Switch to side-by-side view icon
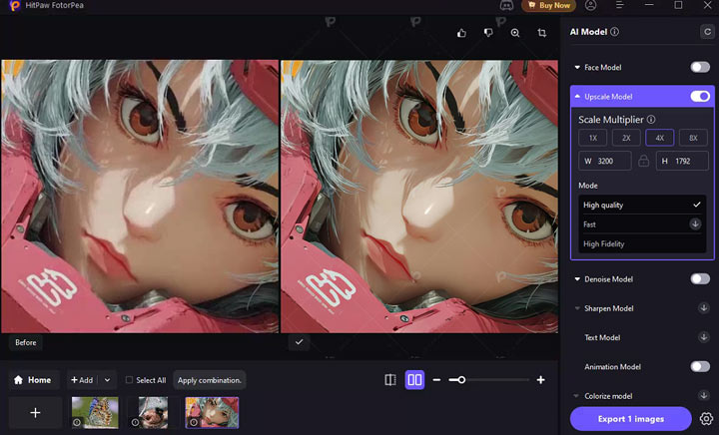The width and height of the screenshot is (719, 435). point(414,380)
